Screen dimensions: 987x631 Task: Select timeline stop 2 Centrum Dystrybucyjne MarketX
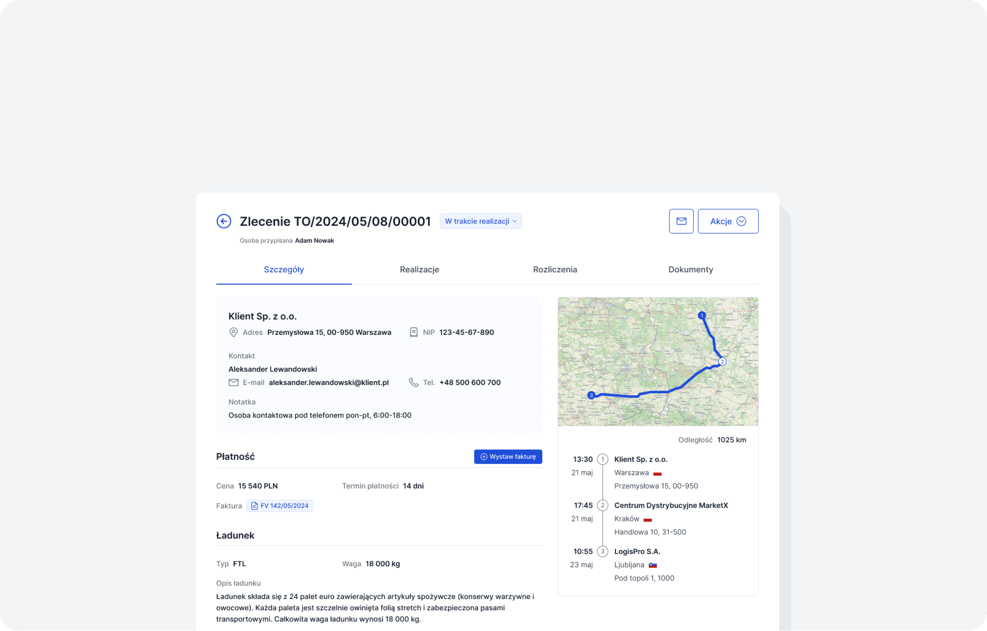[671, 506]
